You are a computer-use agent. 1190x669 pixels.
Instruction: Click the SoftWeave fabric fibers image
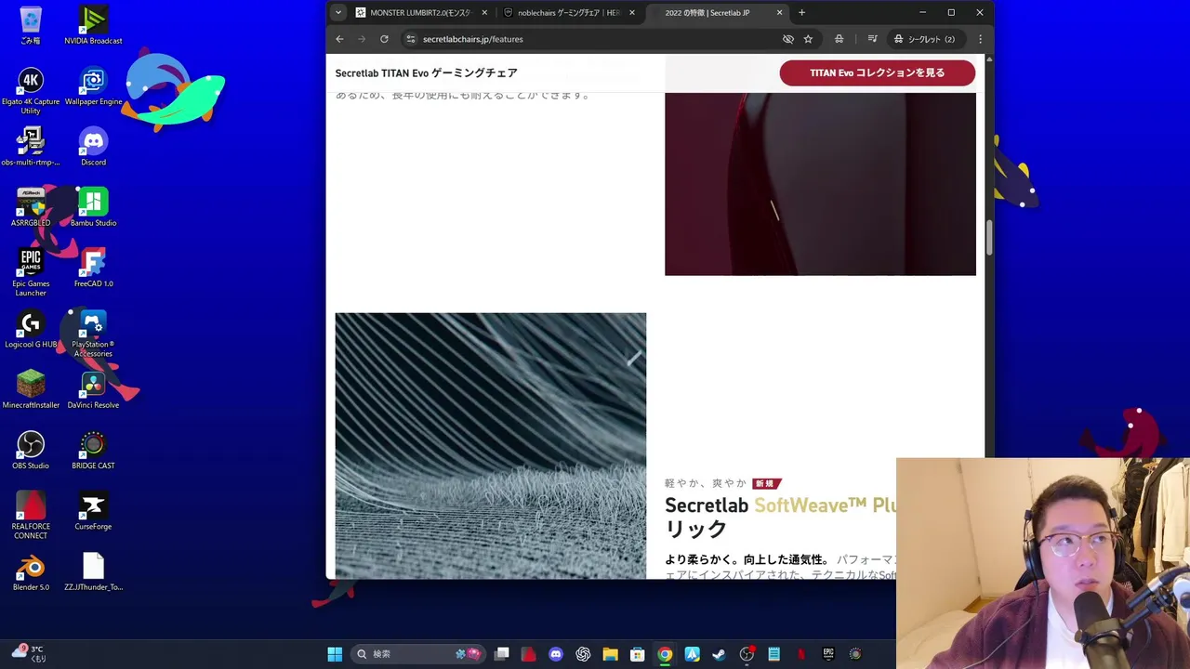tap(490, 446)
